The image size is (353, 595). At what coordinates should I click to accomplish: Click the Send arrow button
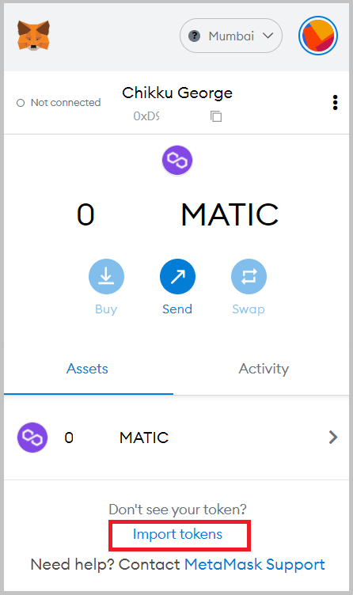click(177, 276)
